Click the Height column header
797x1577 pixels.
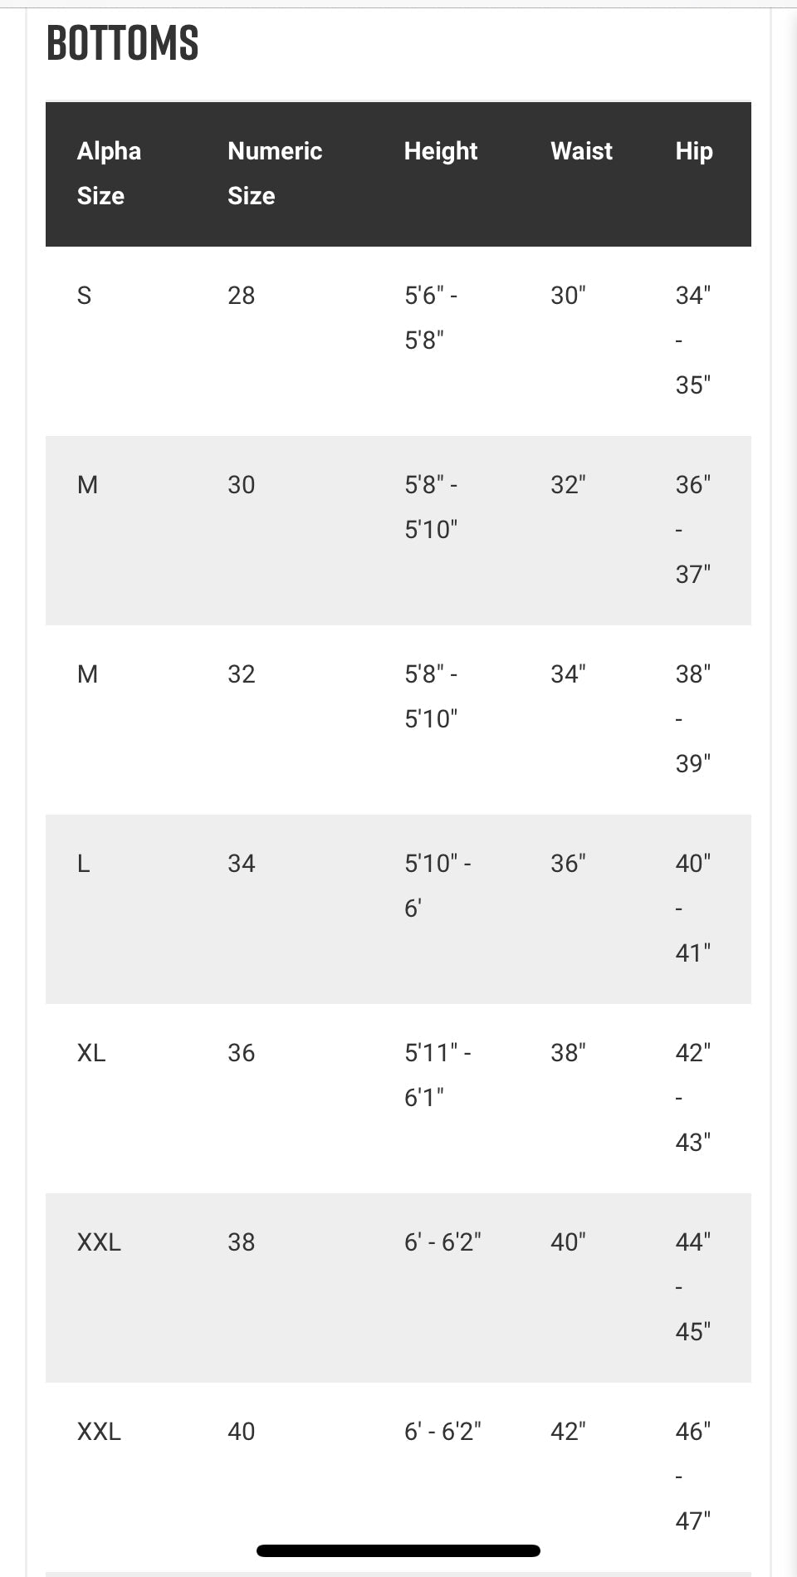pyautogui.click(x=441, y=151)
